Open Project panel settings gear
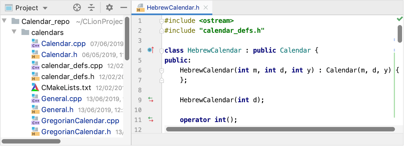The width and height of the screenshot is (404, 146). coord(109,8)
